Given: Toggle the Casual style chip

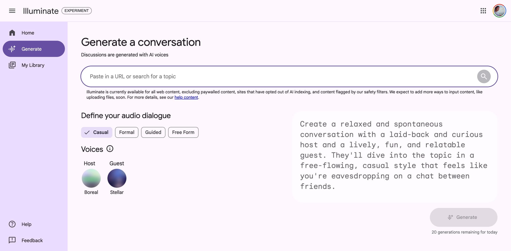Looking at the screenshot, I should (97, 132).
